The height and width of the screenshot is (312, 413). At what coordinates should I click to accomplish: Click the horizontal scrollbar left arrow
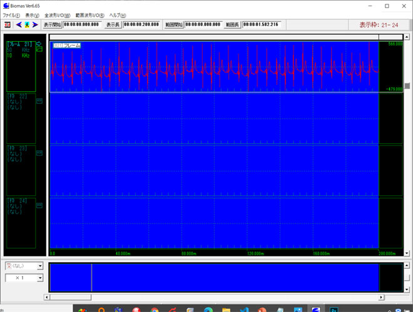coord(47,297)
